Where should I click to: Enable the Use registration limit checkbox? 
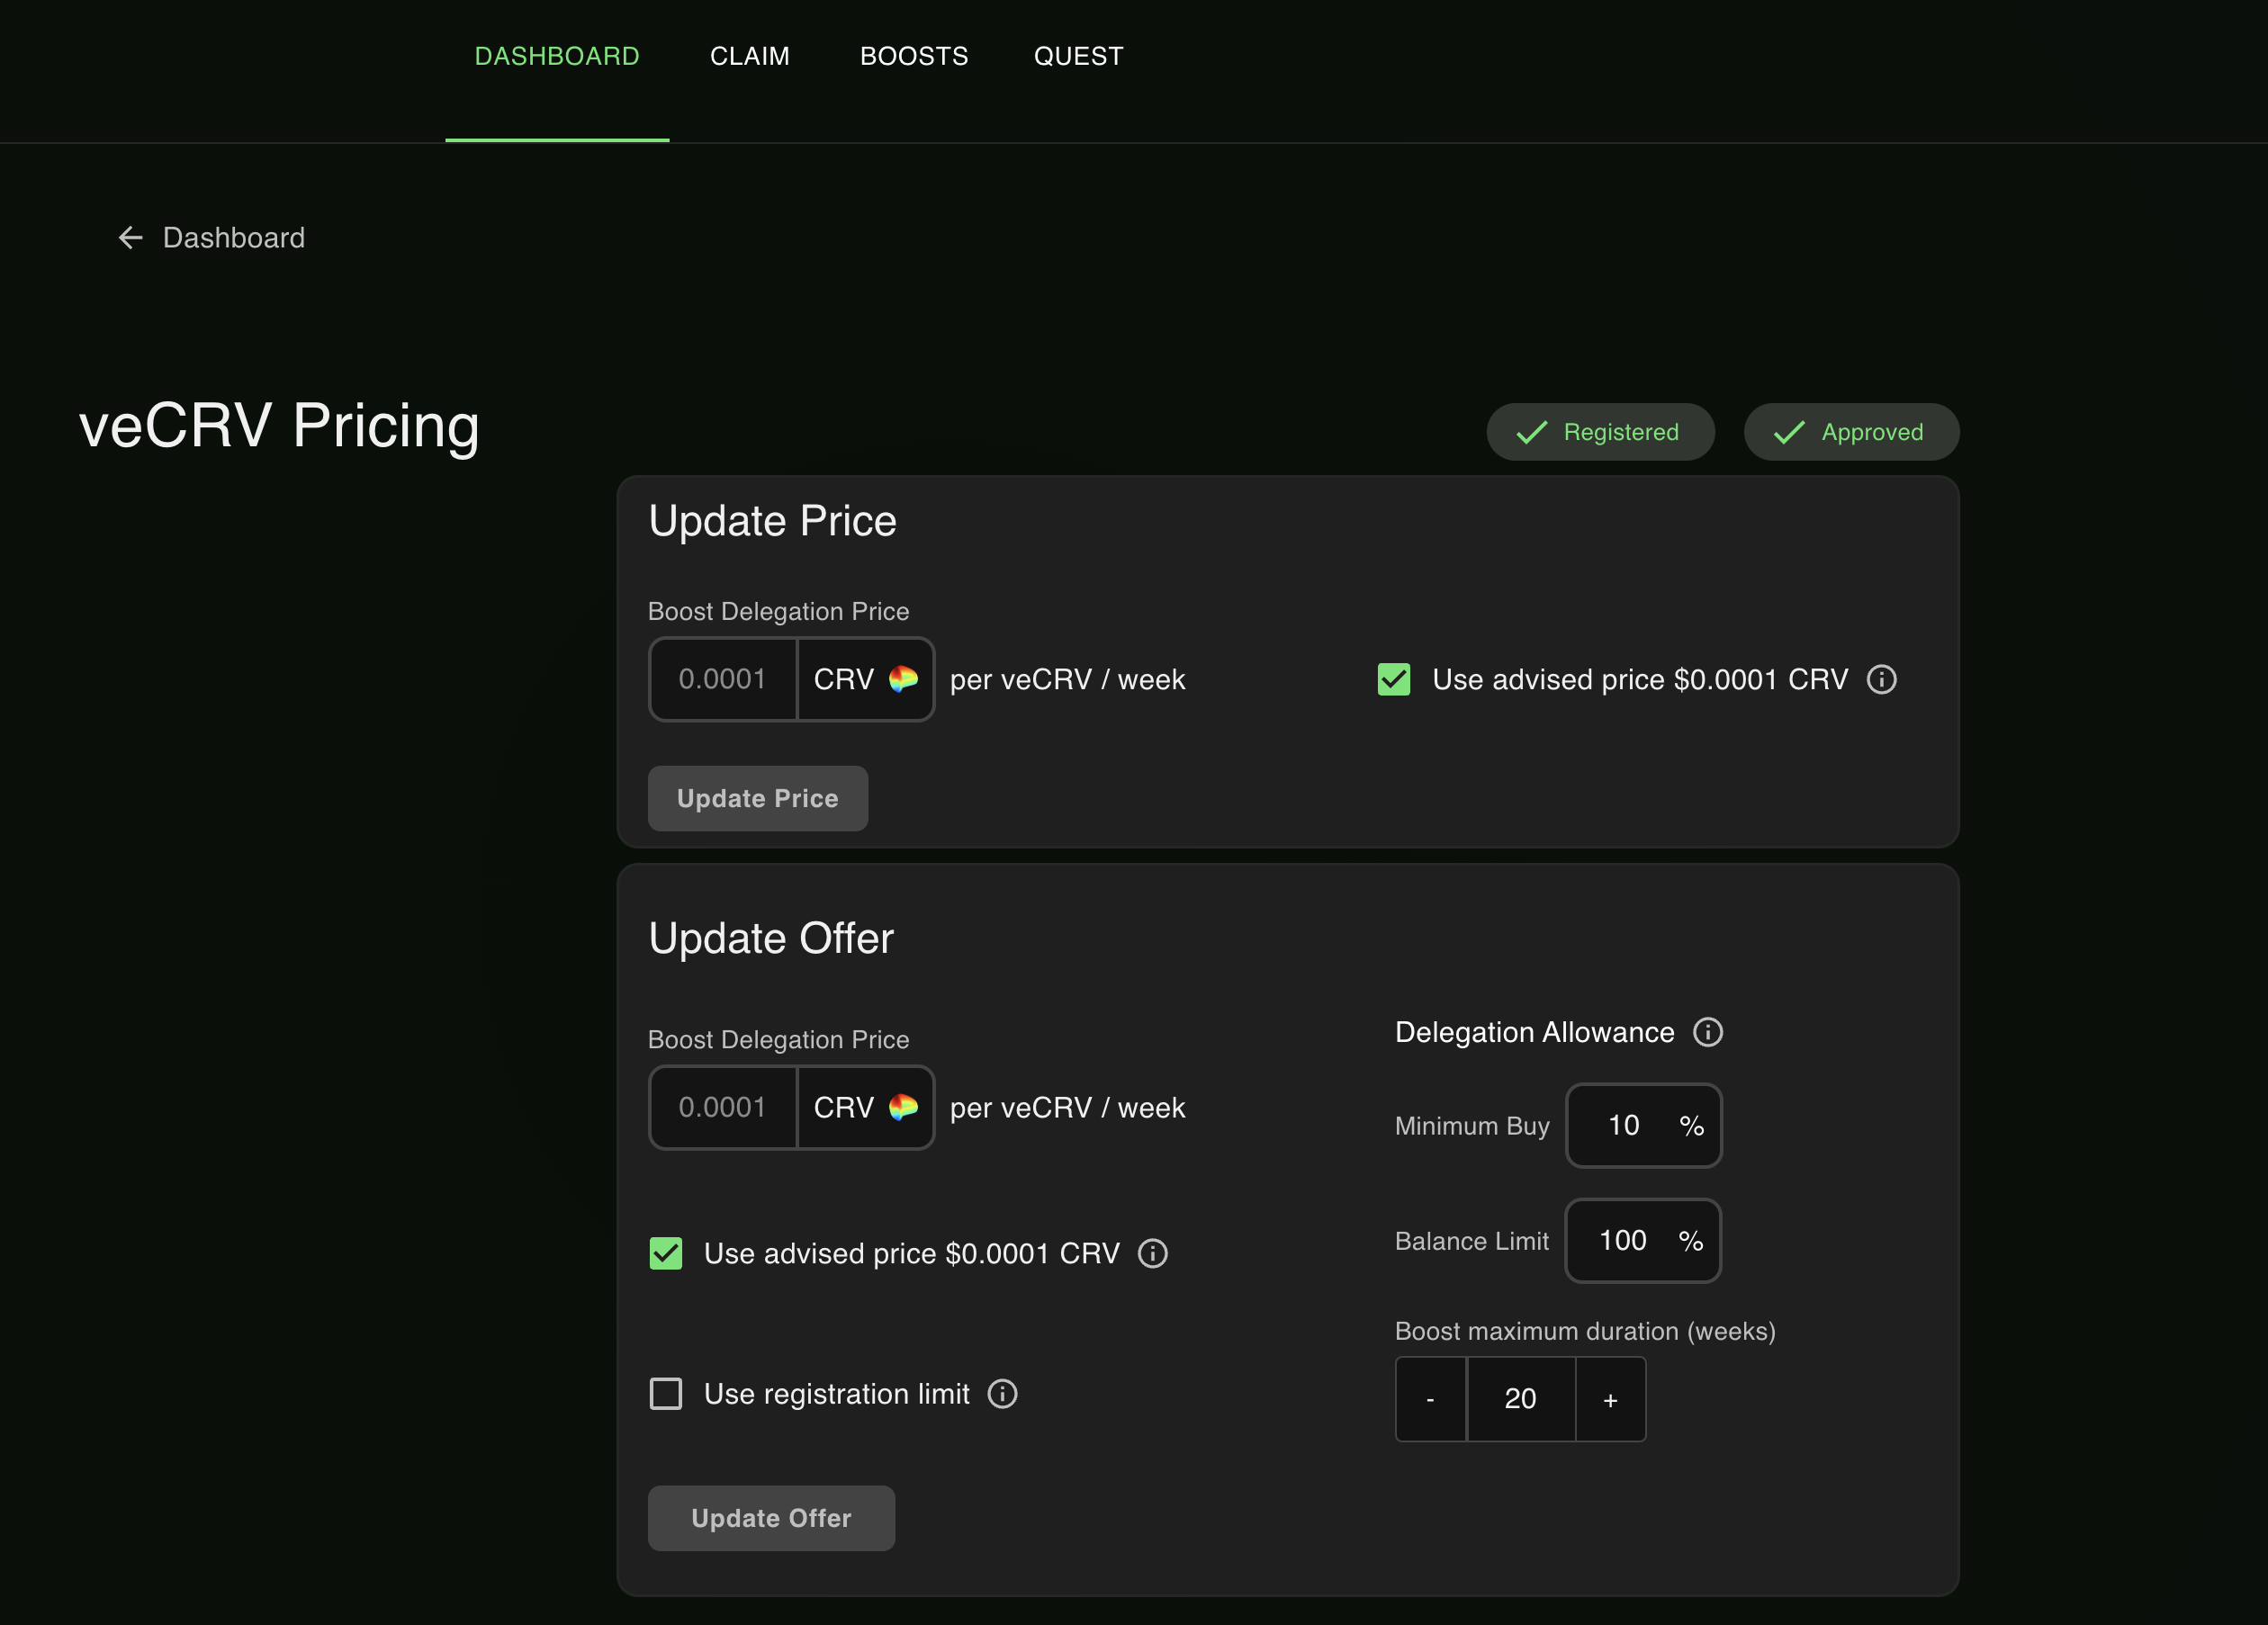[666, 1394]
